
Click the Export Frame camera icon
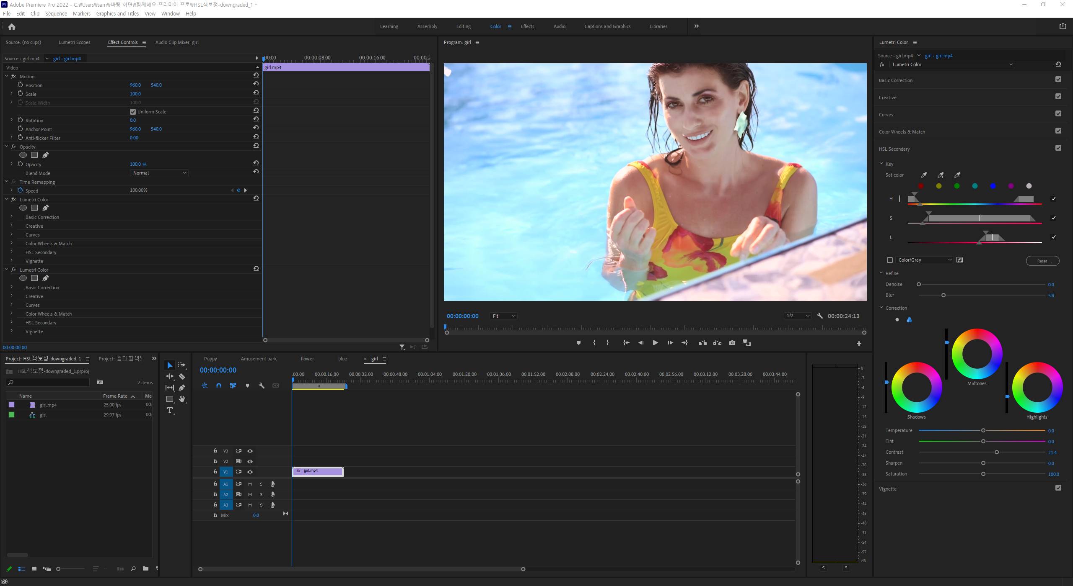click(732, 343)
